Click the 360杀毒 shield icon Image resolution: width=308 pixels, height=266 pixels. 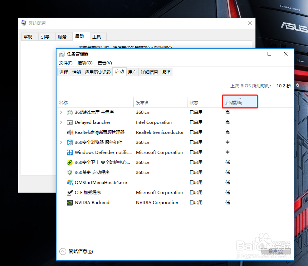69,173
